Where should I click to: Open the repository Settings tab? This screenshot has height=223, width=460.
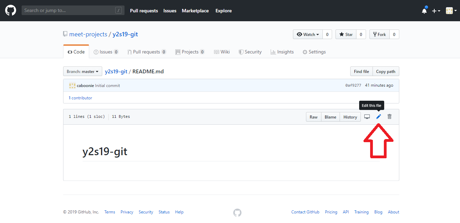tap(314, 52)
